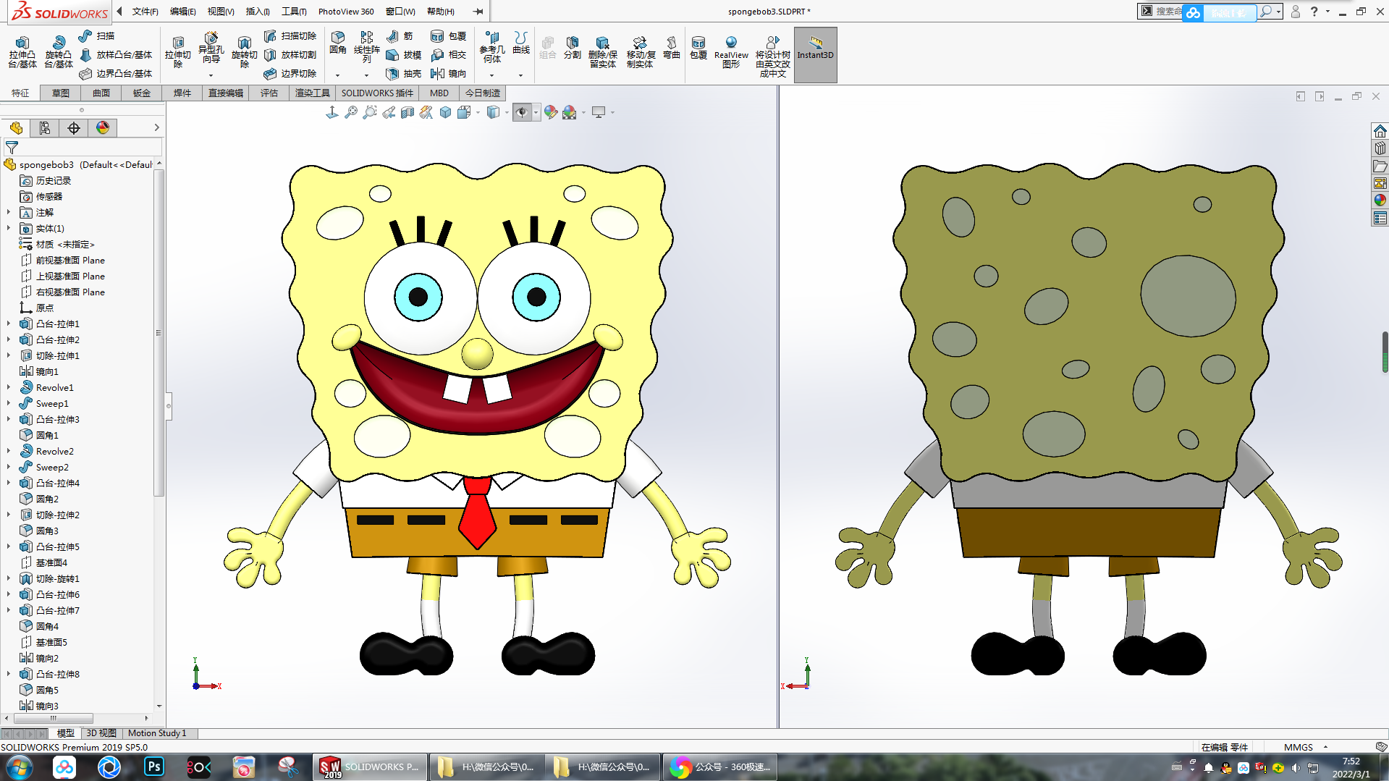Select the 圆角 fillet tool
This screenshot has width=1389, height=781.
tap(337, 43)
